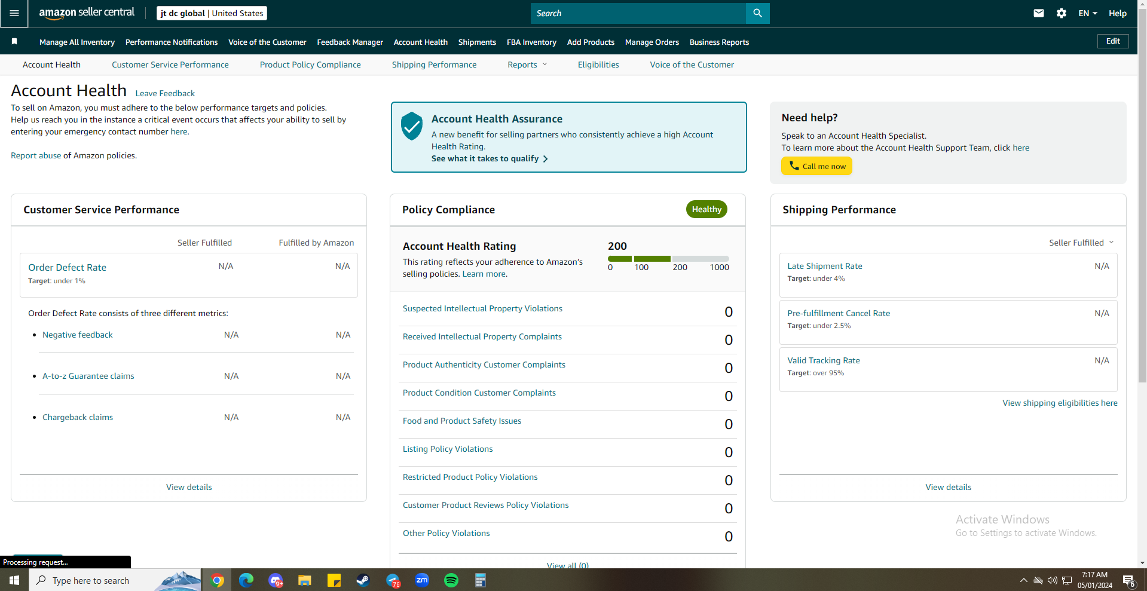Open the Windows Start menu
1147x591 pixels.
pos(14,580)
